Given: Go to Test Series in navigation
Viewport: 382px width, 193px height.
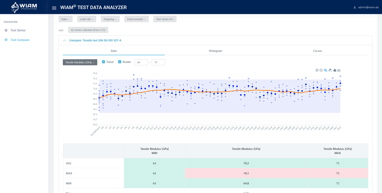Looking at the screenshot, I should coord(18,30).
